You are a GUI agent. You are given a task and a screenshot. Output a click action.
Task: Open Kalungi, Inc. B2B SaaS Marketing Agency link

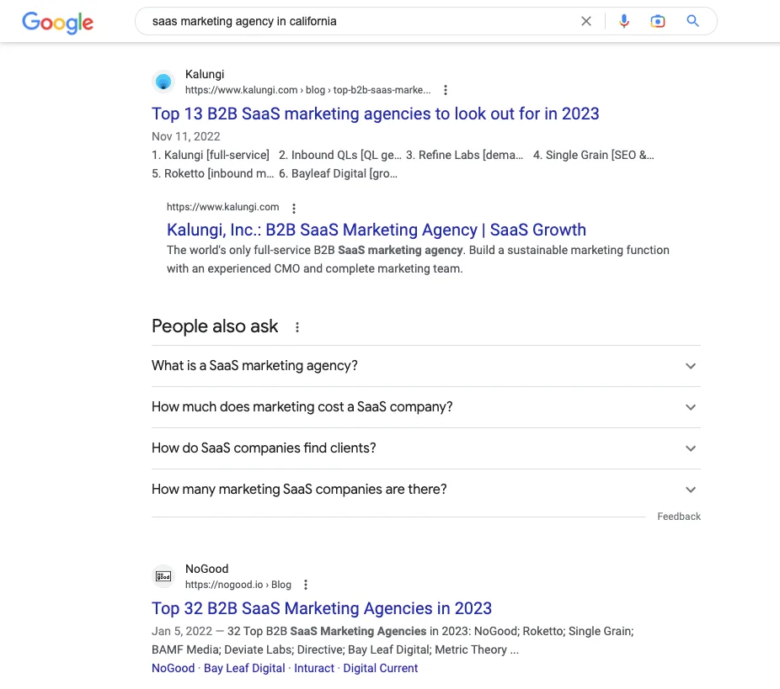tap(376, 230)
